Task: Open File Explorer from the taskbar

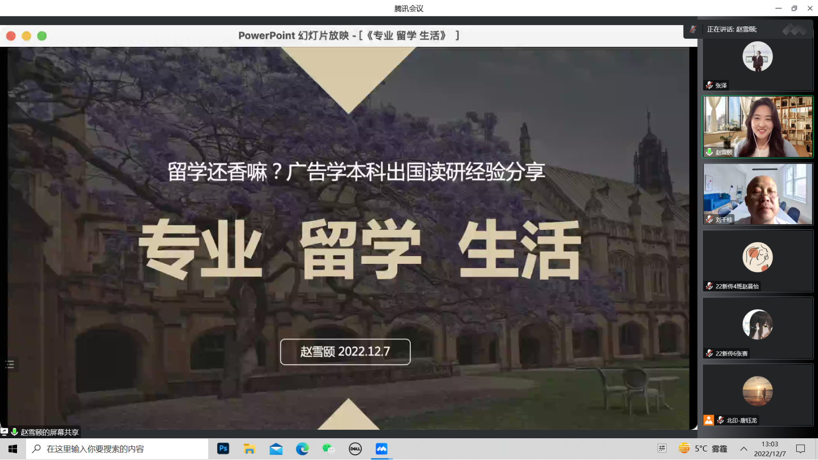Action: pyautogui.click(x=249, y=449)
